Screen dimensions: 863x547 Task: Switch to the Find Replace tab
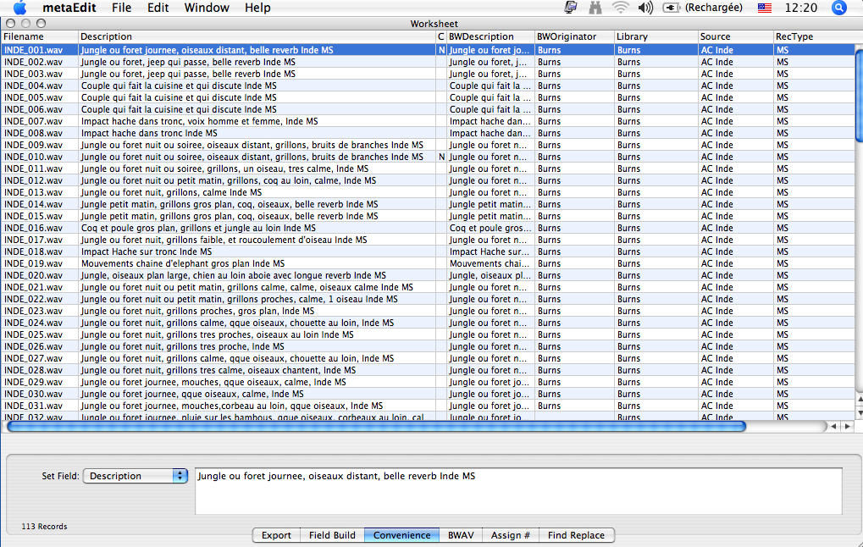tap(576, 535)
